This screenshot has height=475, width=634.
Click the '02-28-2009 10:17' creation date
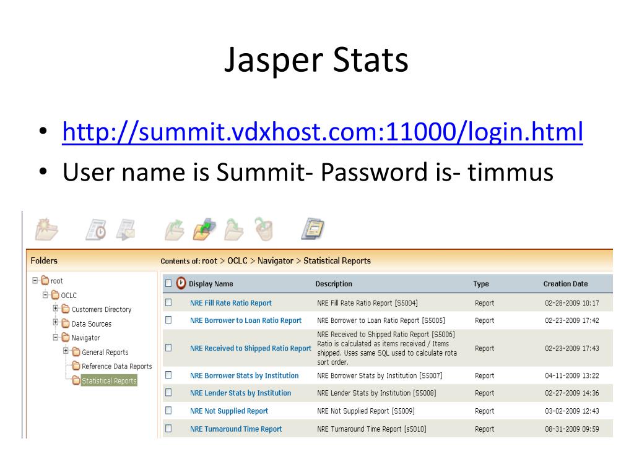(x=571, y=303)
